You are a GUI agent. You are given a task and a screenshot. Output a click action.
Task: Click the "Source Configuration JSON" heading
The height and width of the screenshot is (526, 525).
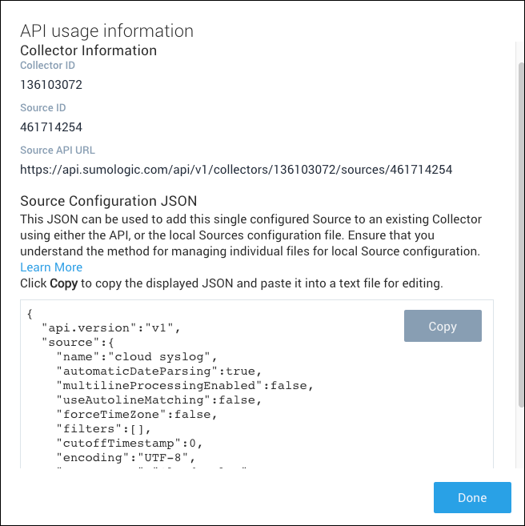pos(108,201)
